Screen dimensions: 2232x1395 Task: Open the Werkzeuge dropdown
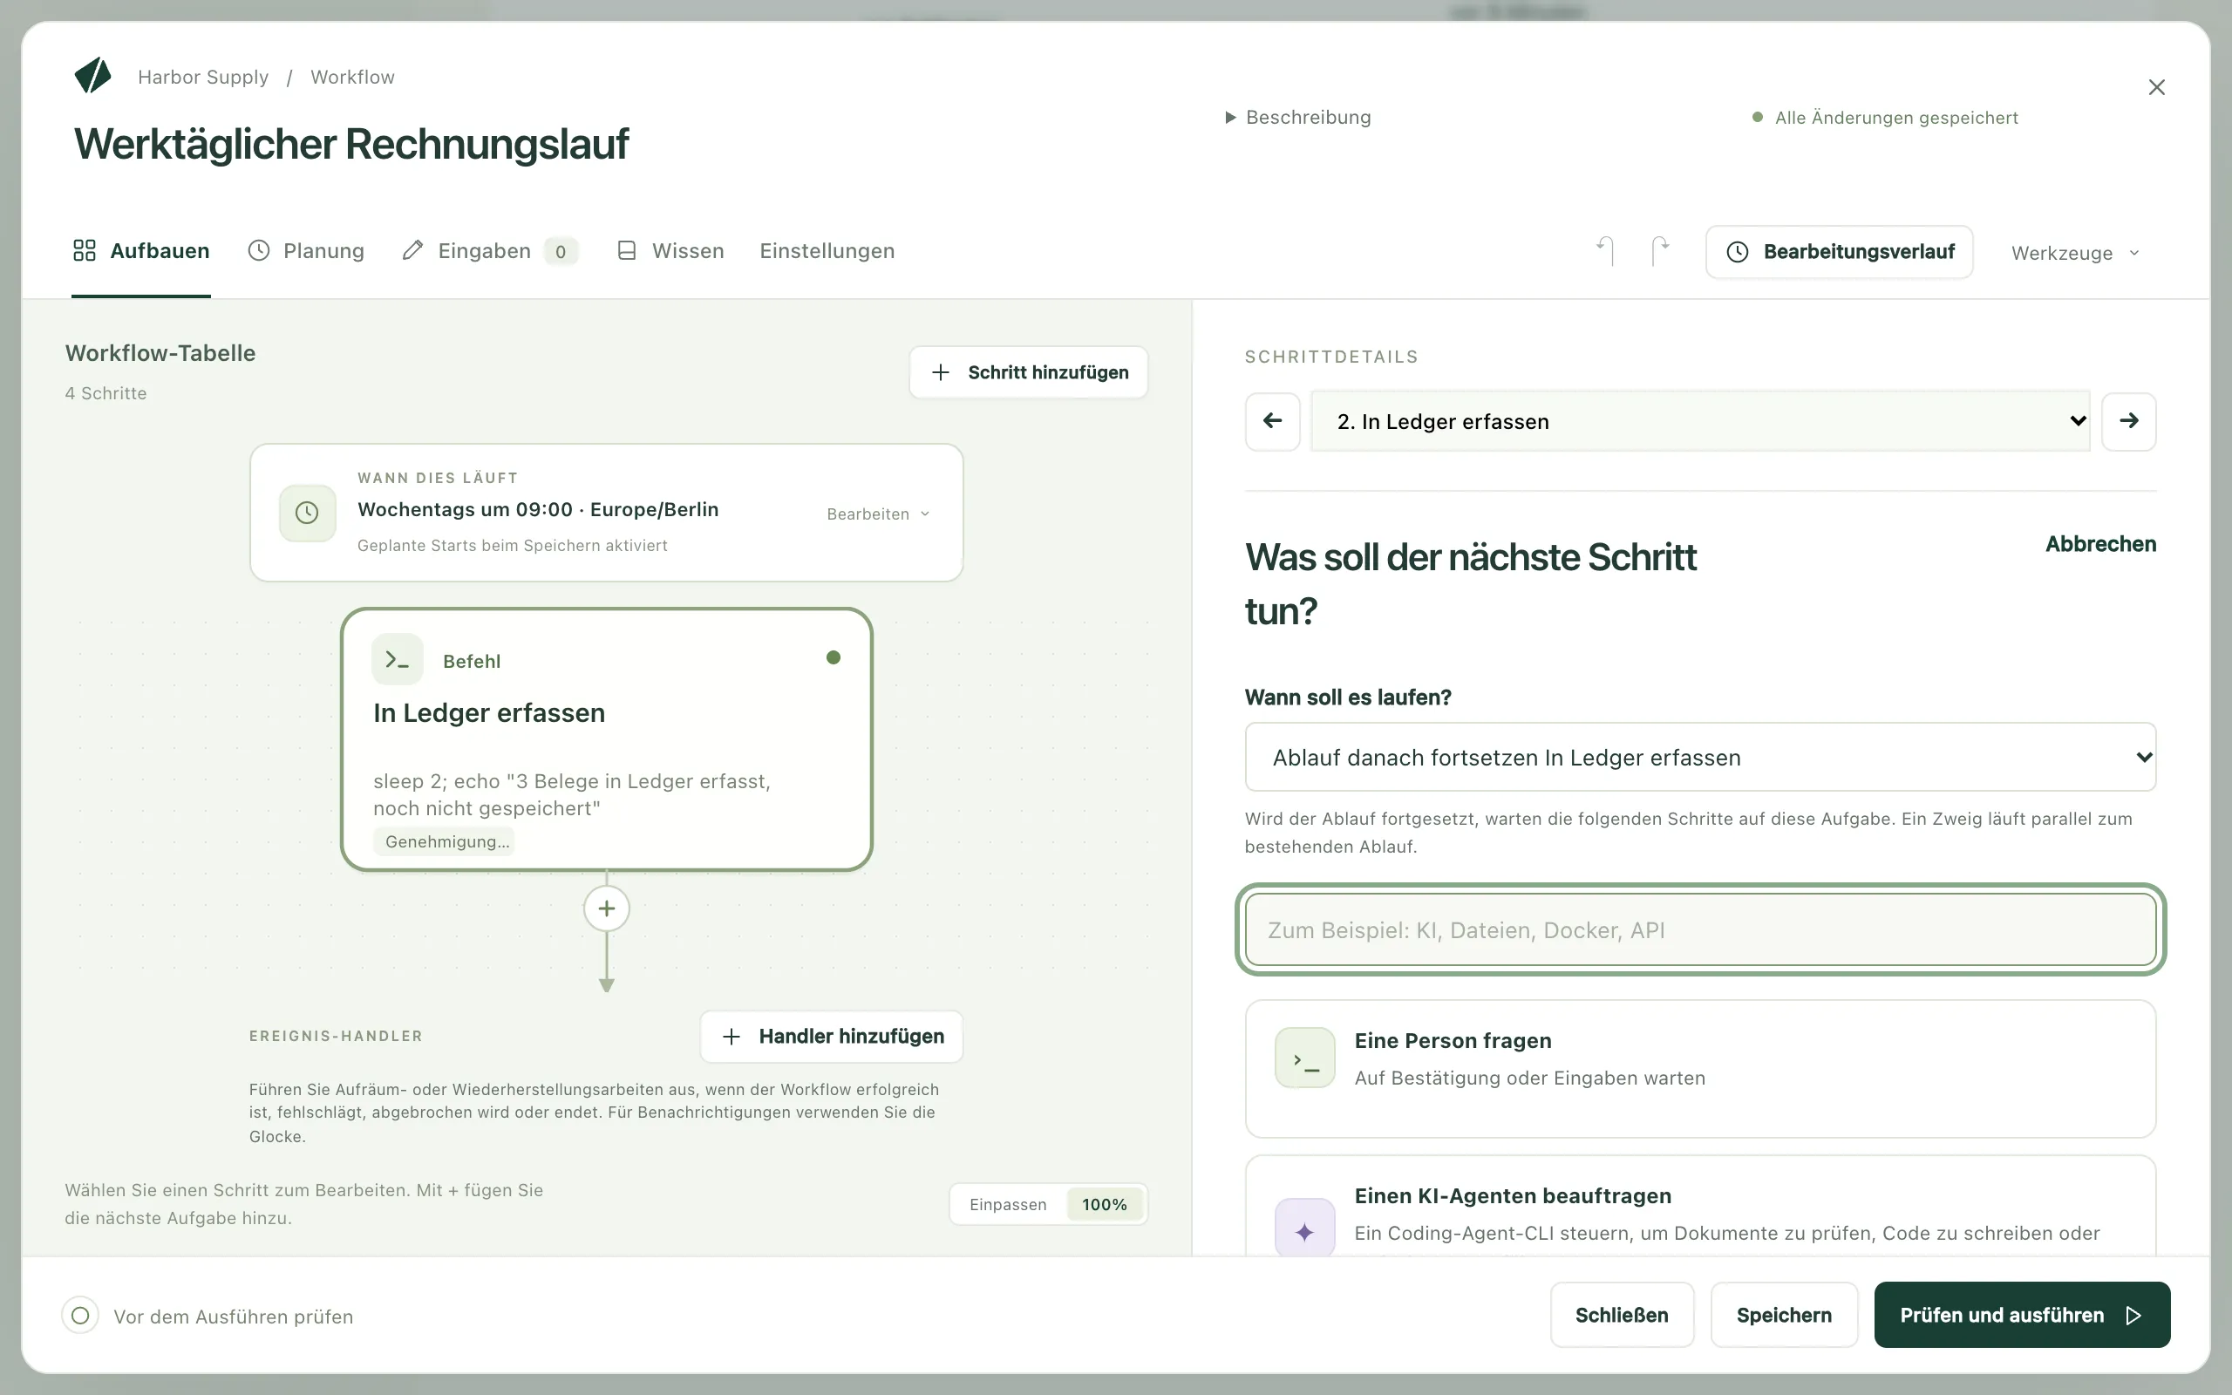(x=2075, y=253)
